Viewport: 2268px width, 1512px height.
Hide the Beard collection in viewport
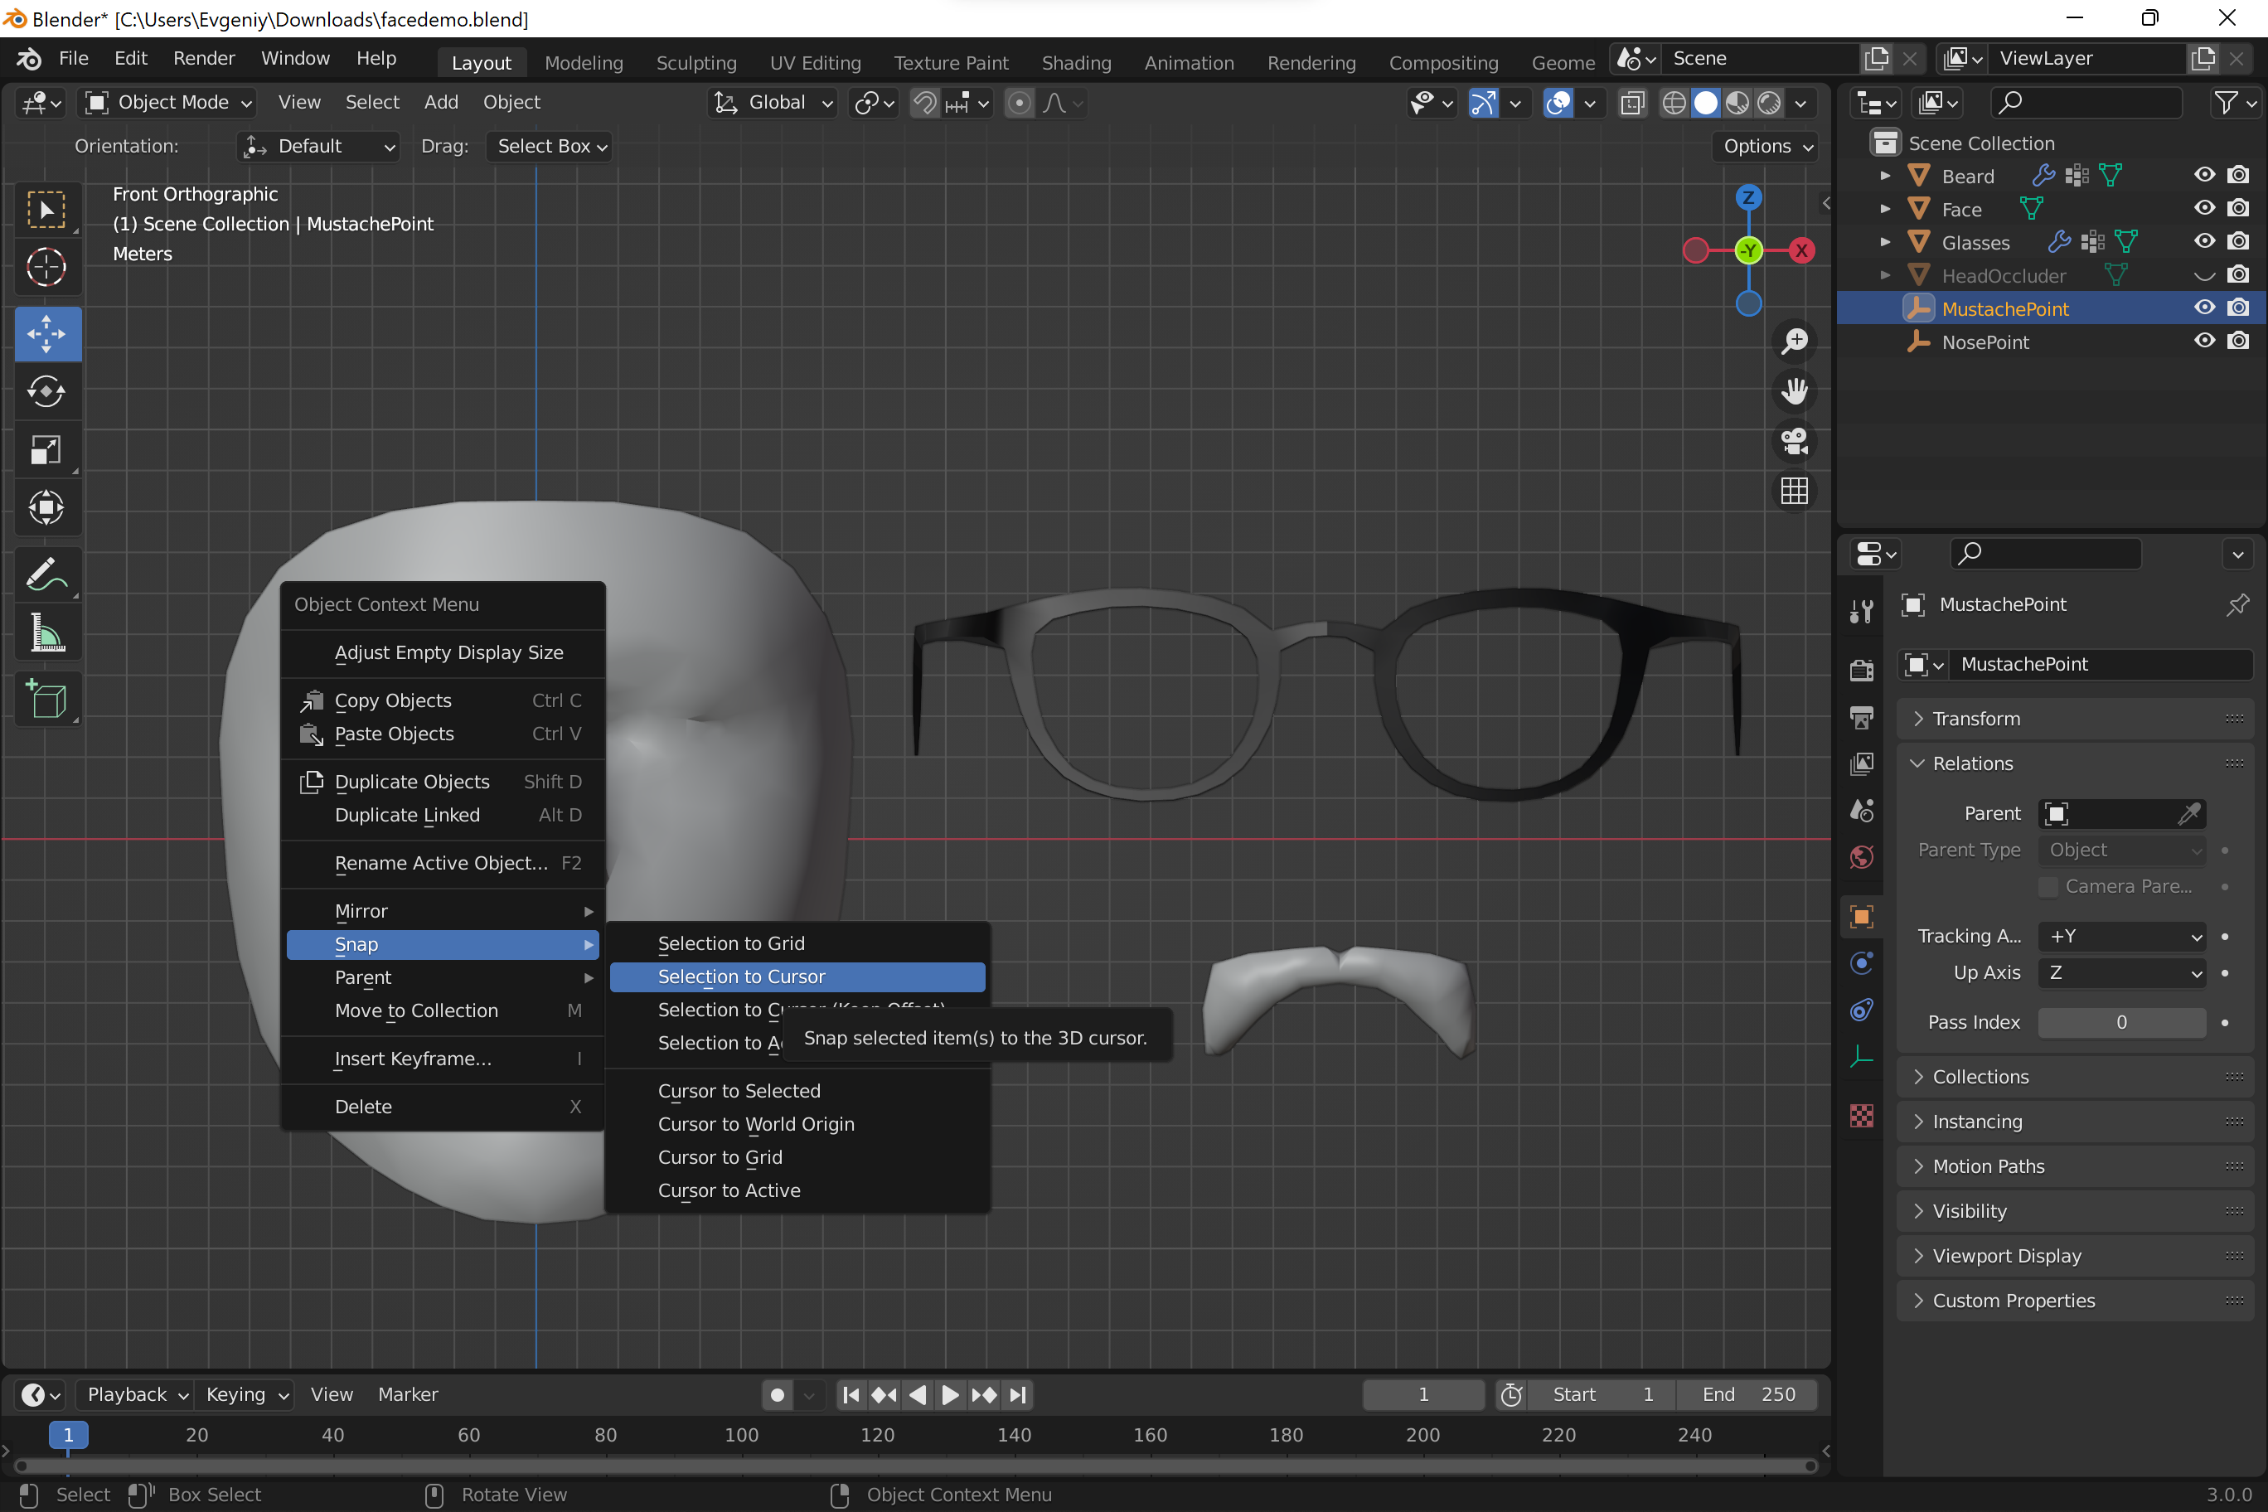(2203, 176)
